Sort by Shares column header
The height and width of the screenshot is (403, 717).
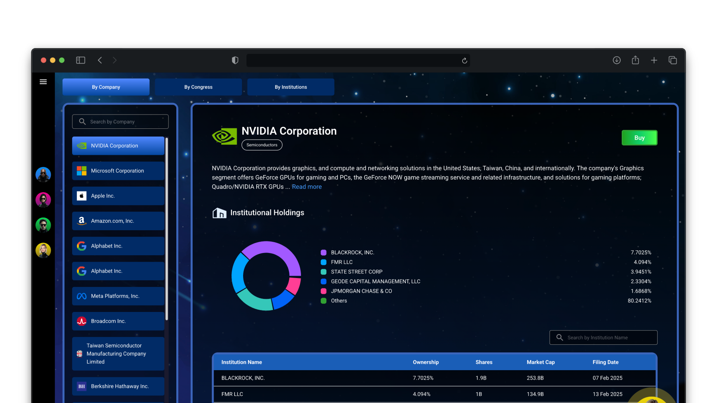(484, 362)
